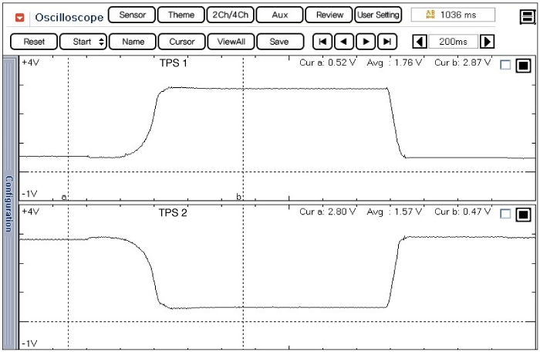Select the cursor b marker
540x352 pixels.
pyautogui.click(x=238, y=197)
